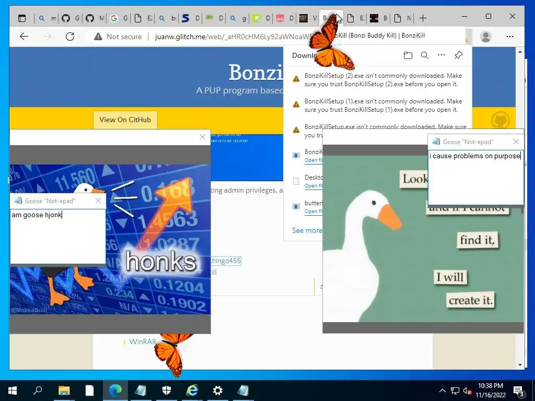The width and height of the screenshot is (535, 401).
Task: Switch to document tab labeled N
Action: pyautogui.click(x=402, y=18)
